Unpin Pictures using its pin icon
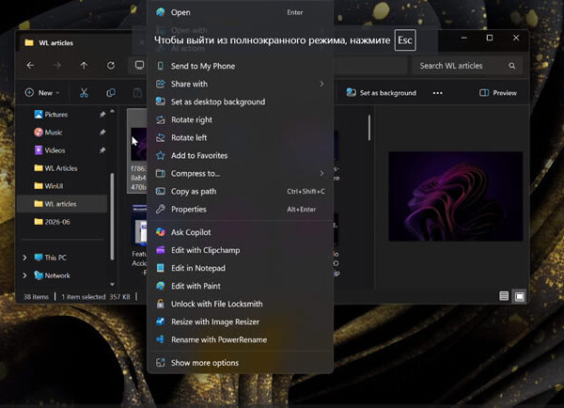 click(102, 115)
